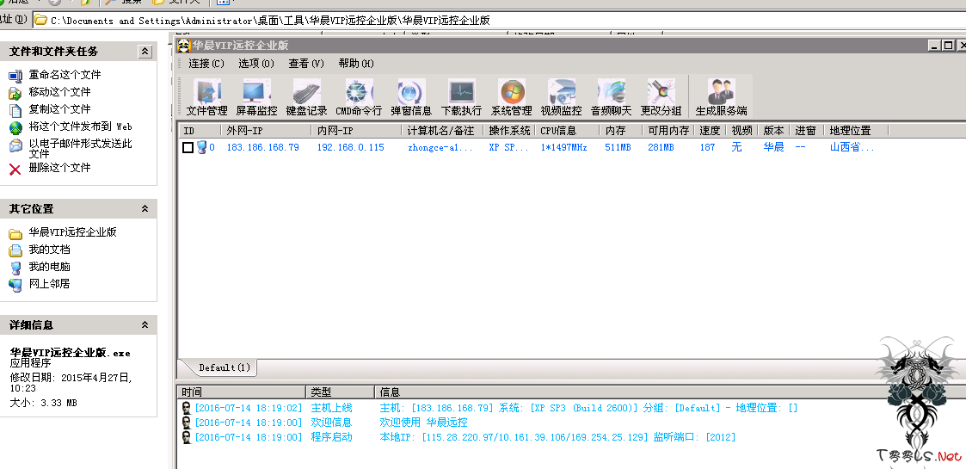Viewport: 966px width, 469px height.
Task: Sort by the CPU信息 column header
Action: coord(567,131)
